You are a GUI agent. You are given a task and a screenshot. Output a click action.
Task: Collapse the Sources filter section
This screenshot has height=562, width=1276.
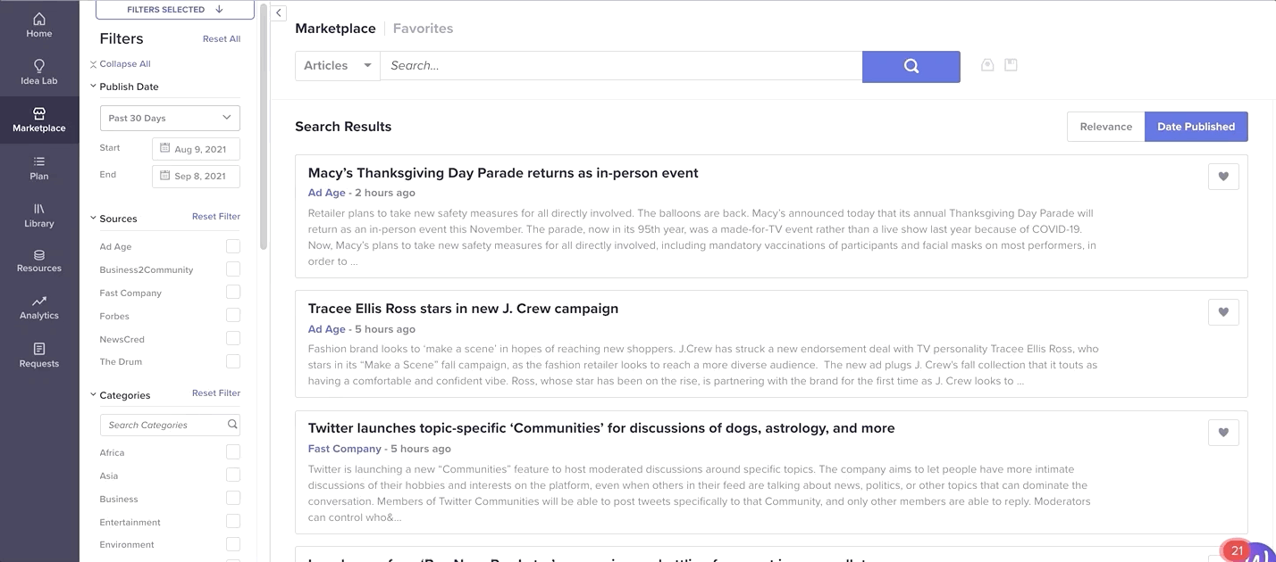93,219
